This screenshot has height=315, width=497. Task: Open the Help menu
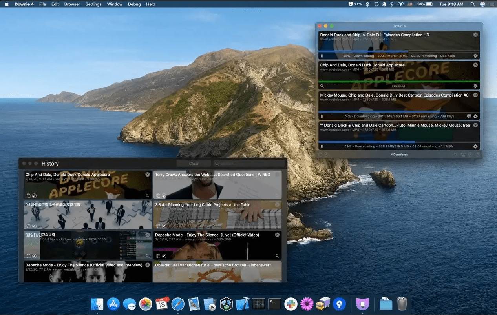(150, 4)
